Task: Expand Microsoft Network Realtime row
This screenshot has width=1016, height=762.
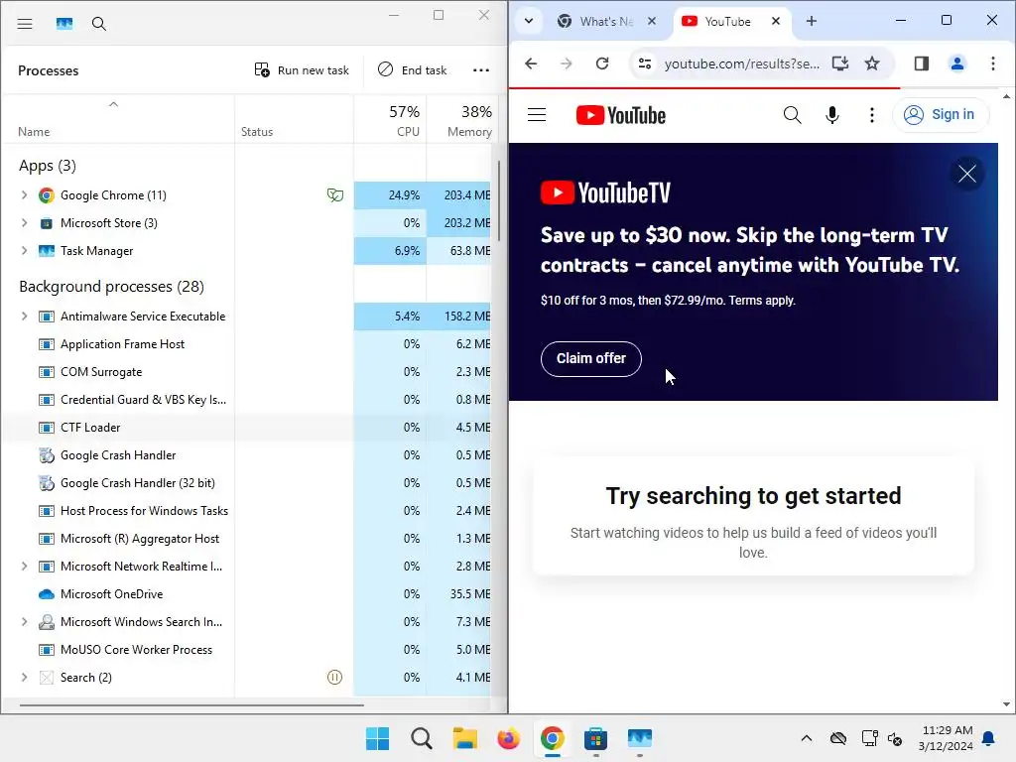Action: click(x=24, y=567)
